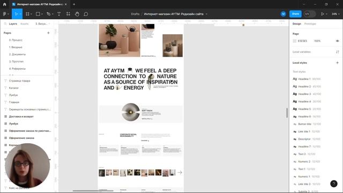
Task: Switch to the Layers tab
Action: [x=13, y=24]
